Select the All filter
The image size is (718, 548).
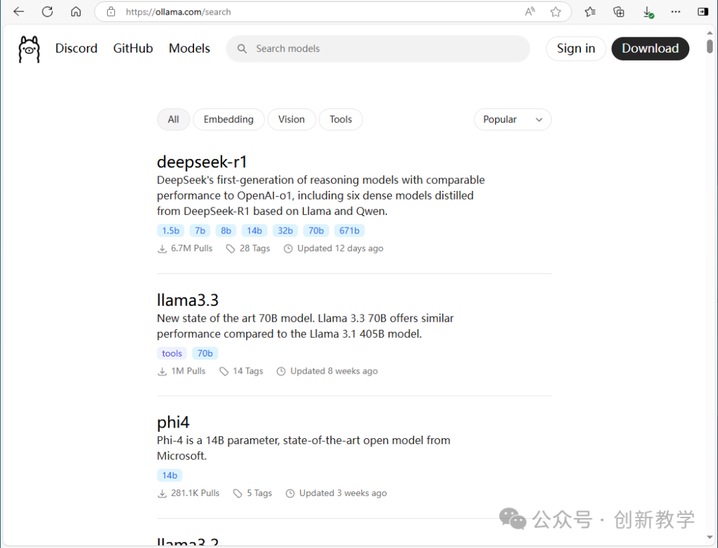174,120
